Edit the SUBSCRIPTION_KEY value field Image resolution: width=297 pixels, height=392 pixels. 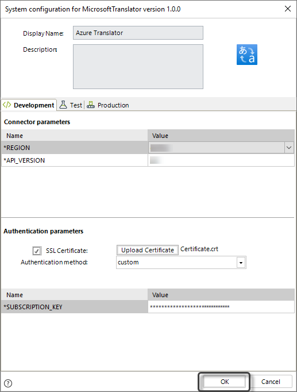pyautogui.click(x=221, y=307)
